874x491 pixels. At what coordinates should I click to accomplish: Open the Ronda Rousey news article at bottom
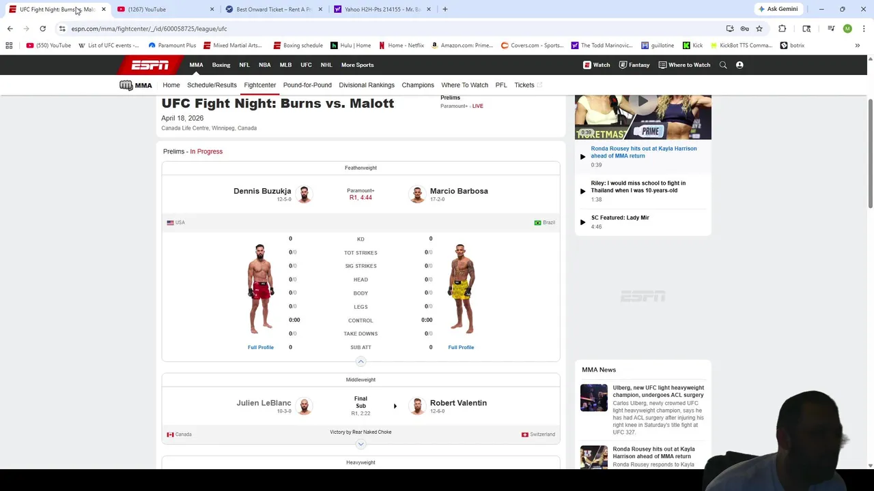click(653, 453)
